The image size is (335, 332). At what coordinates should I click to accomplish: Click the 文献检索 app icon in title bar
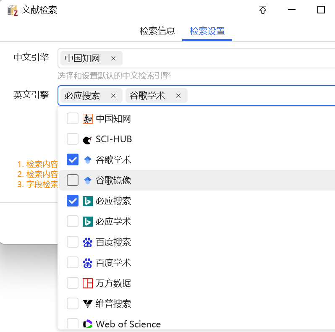point(13,10)
